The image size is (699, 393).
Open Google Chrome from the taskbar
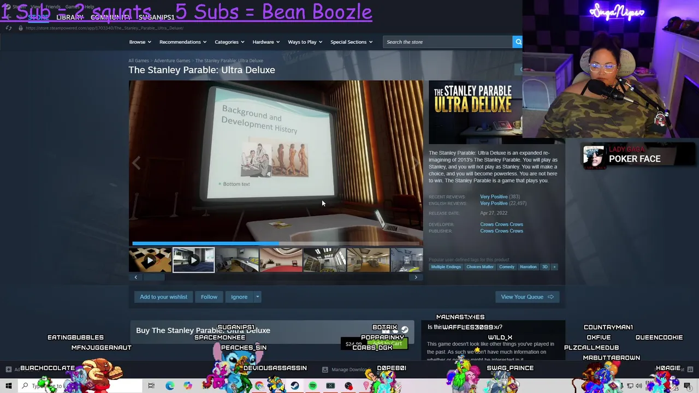tap(259, 386)
